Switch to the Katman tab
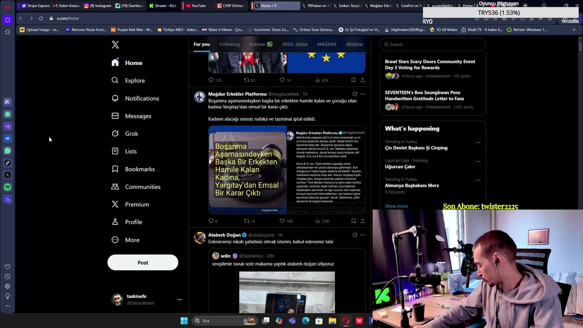Image resolution: width=583 pixels, height=328 pixels. click(261, 44)
